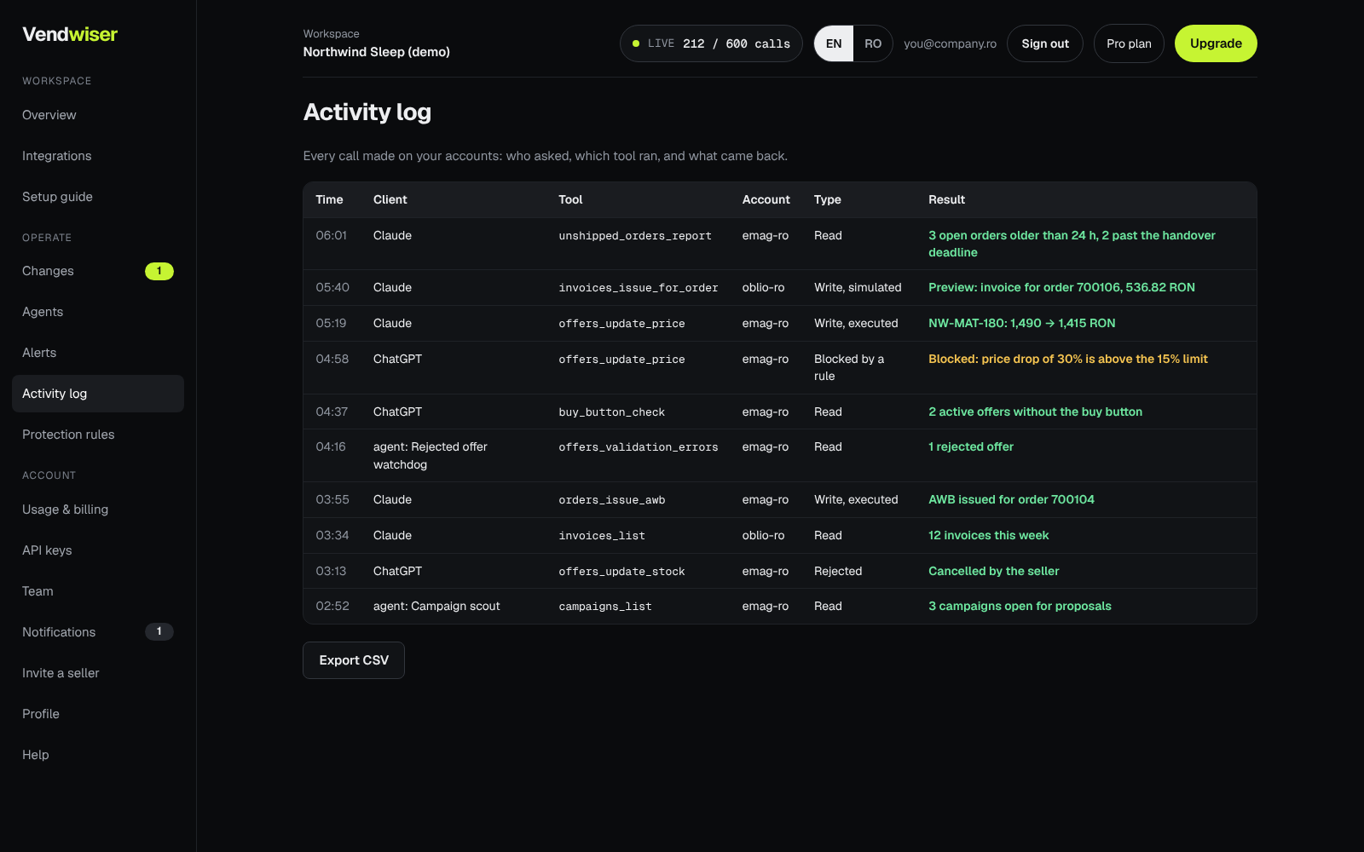Select Activity log sidebar item
This screenshot has height=852, width=1364.
[x=98, y=394]
